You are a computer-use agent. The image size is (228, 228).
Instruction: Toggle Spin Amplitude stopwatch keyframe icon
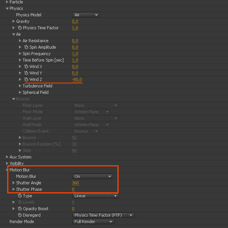[26, 47]
